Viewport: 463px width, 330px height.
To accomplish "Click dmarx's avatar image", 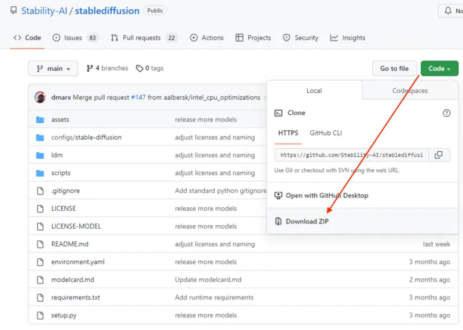I will point(40,97).
